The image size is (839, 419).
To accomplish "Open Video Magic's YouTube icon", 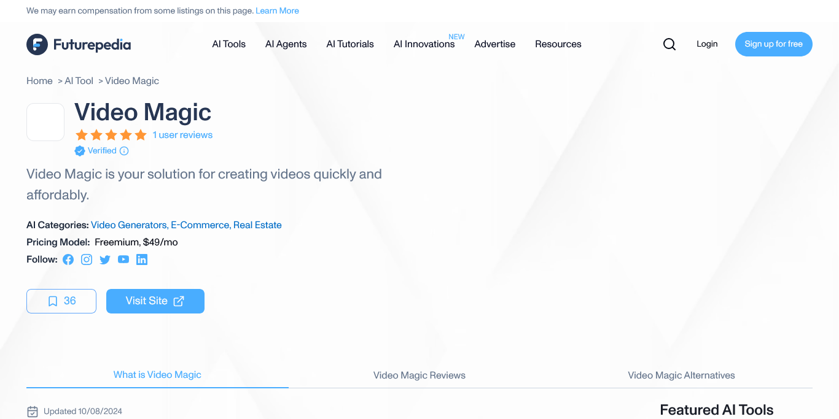I will pos(123,259).
